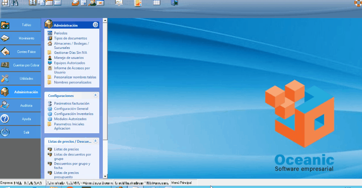This screenshot has height=188, width=362.
Task: Click the lifebuoy help icon at top right
Action: [358, 3]
